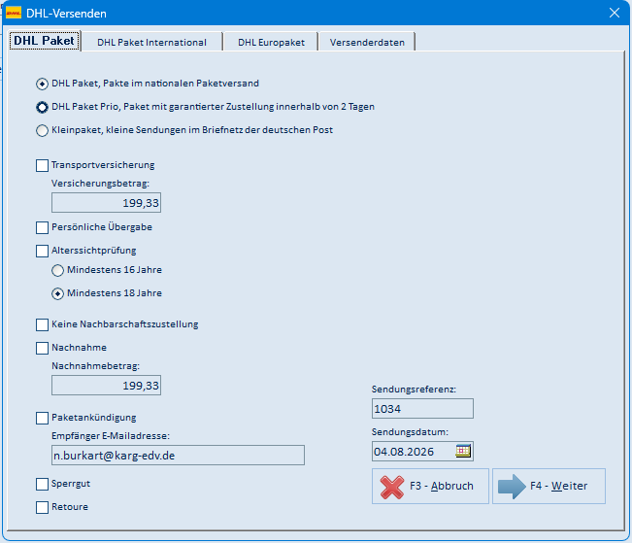Screen dimensions: 632x543
Task: Cancel with the F3 - Abbruch button
Action: [x=430, y=486]
